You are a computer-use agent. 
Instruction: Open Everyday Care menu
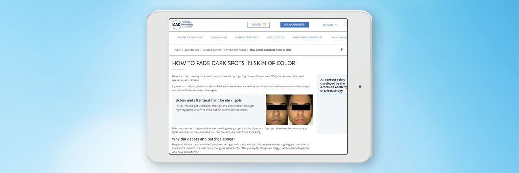(x=219, y=38)
